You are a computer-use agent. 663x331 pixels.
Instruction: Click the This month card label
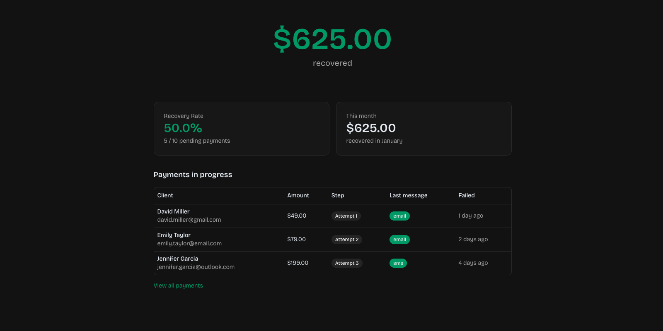[361, 116]
